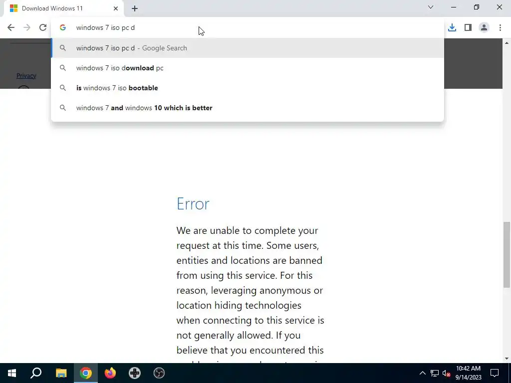Choose 'windows 7 and windows 10 which is better' suggestion
511x383 pixels.
point(248,108)
